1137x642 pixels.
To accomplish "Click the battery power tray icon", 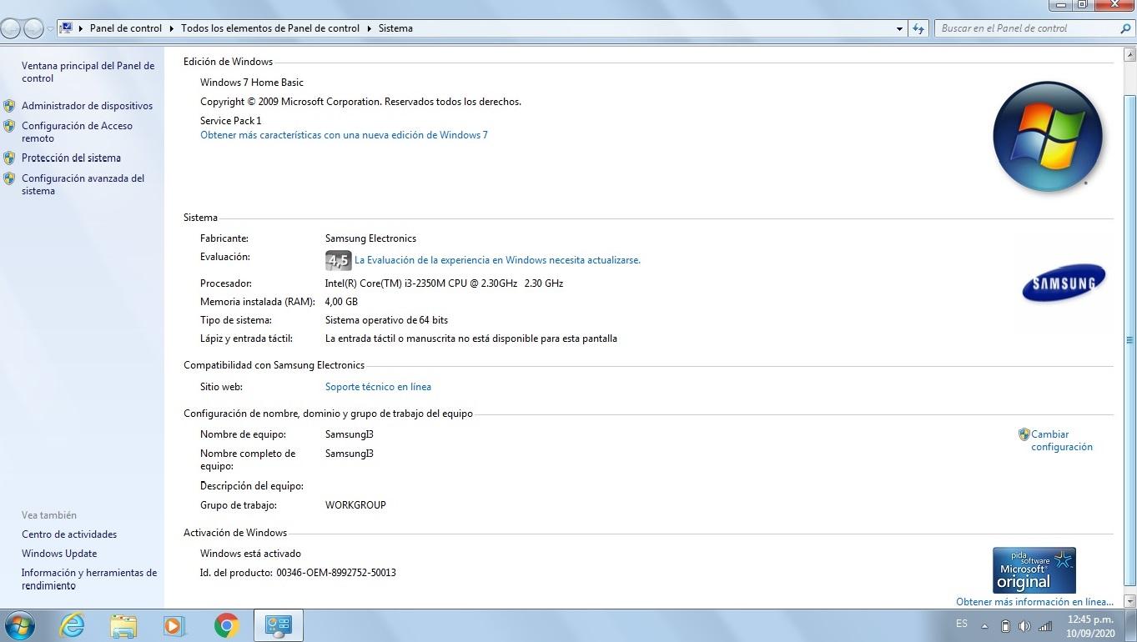I will point(1005,626).
